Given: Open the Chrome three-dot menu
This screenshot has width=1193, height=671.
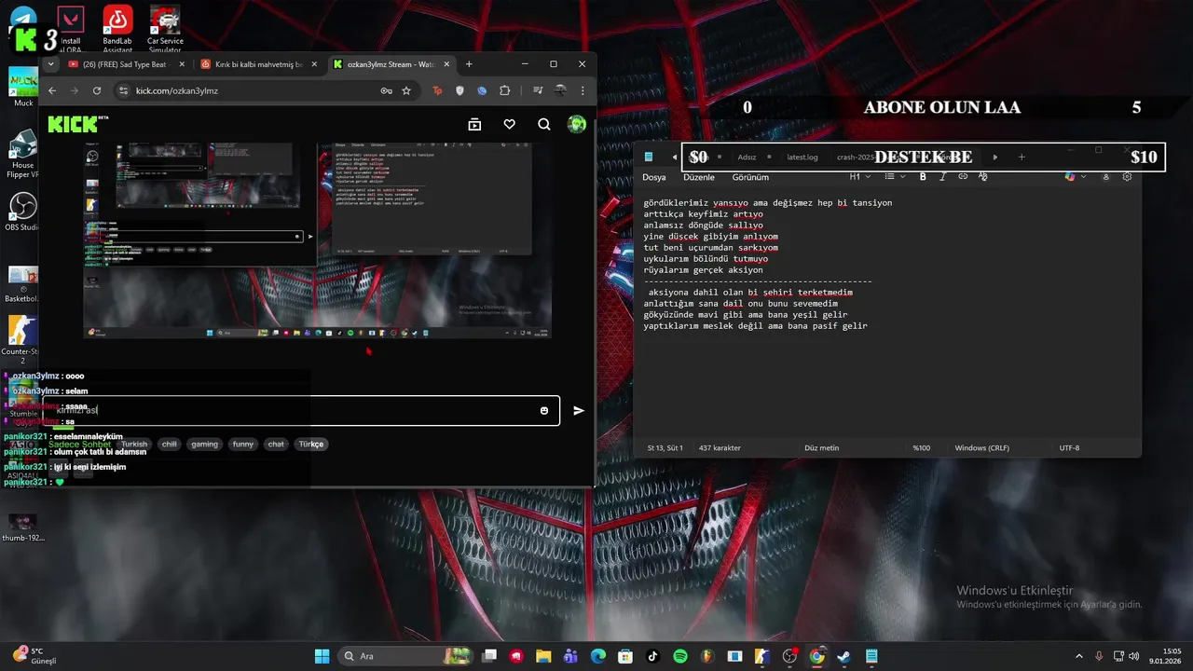Looking at the screenshot, I should tap(583, 90).
